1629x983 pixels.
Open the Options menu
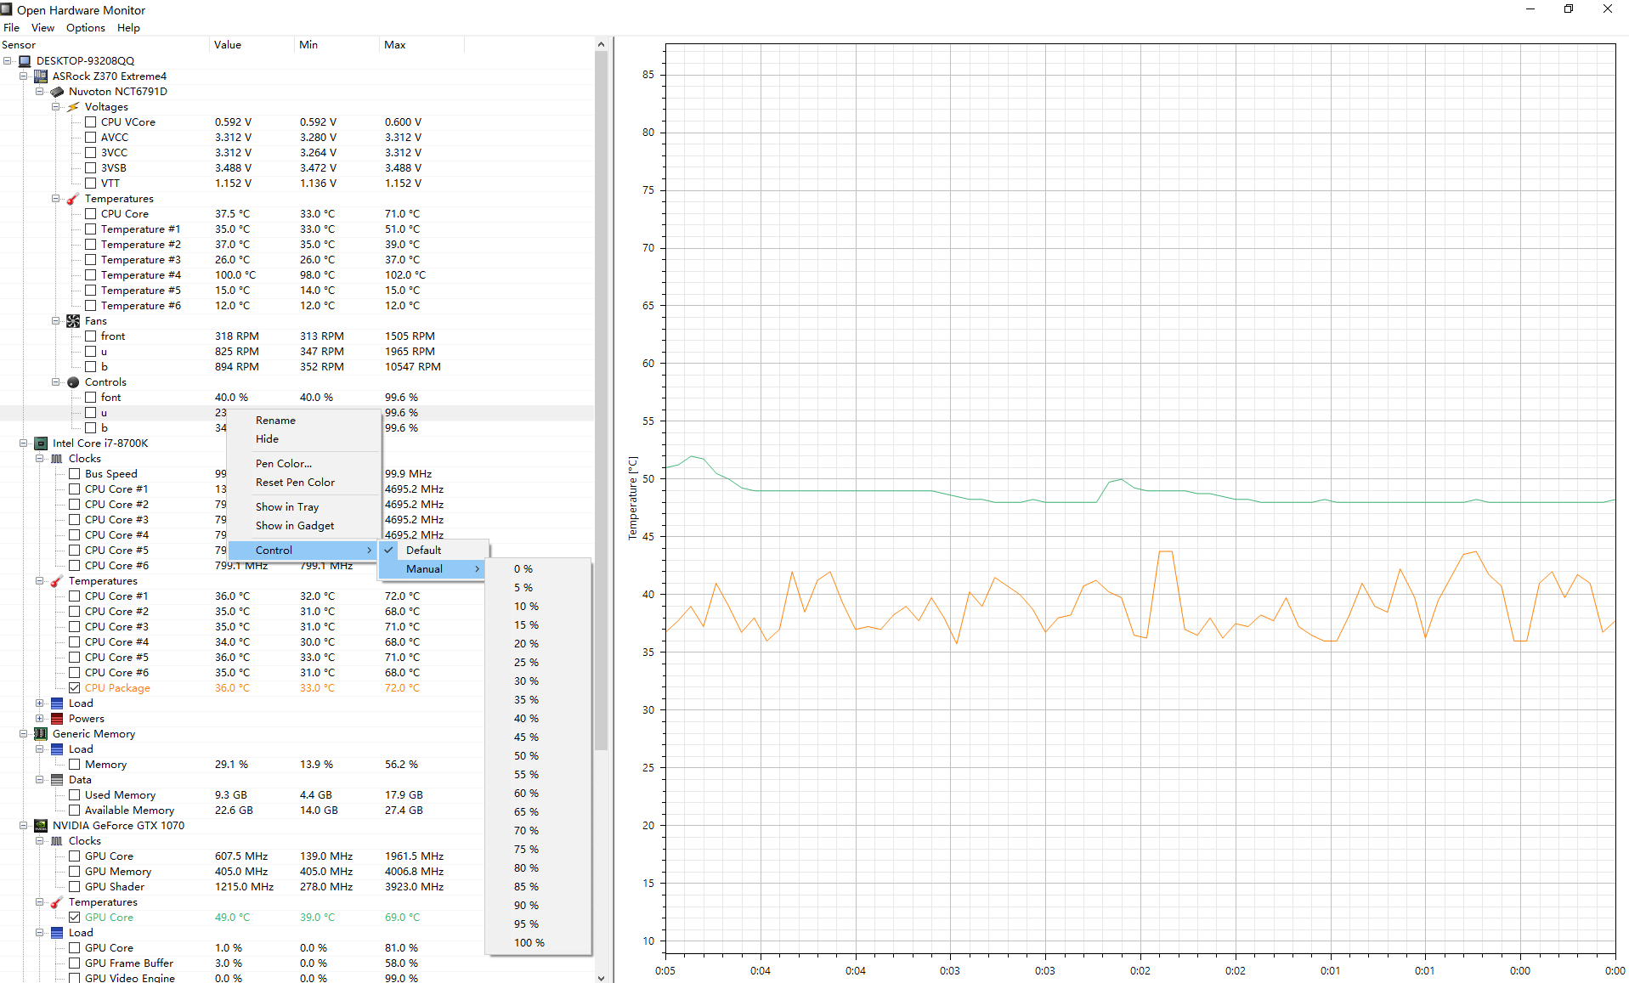(86, 28)
